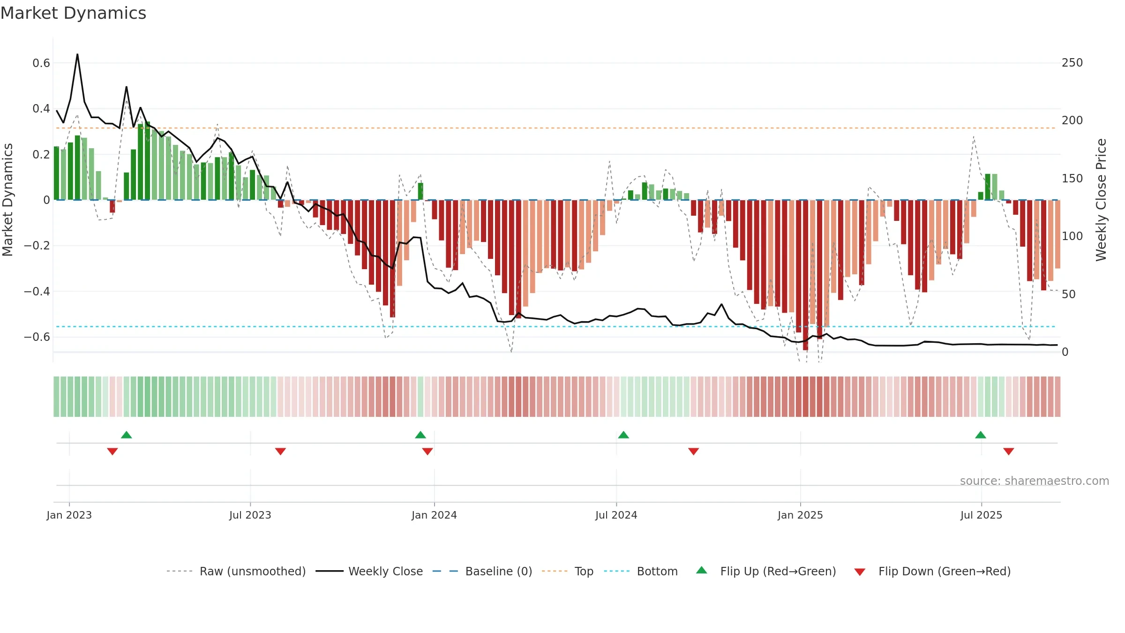Click the lone green bar just before Jan 2024
The width and height of the screenshot is (1125, 633).
tap(420, 191)
